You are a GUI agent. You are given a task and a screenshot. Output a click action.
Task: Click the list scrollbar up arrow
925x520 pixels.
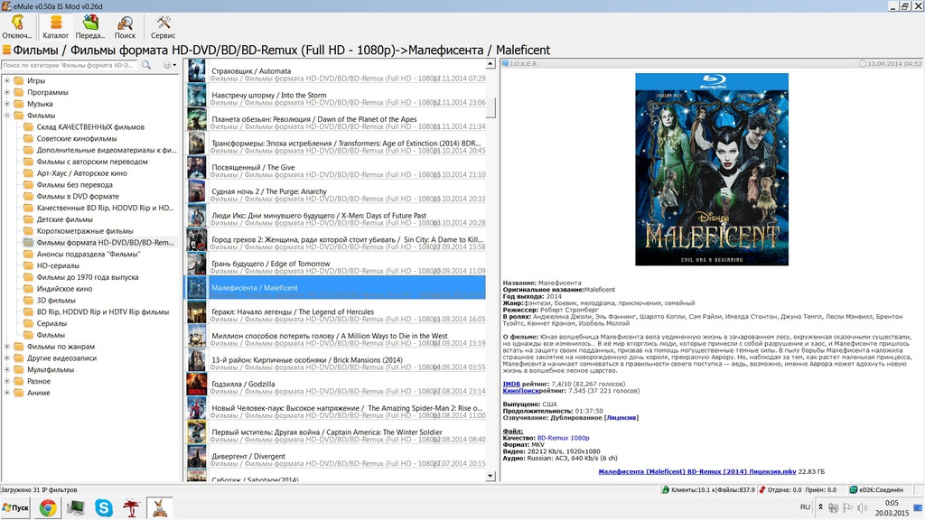491,64
